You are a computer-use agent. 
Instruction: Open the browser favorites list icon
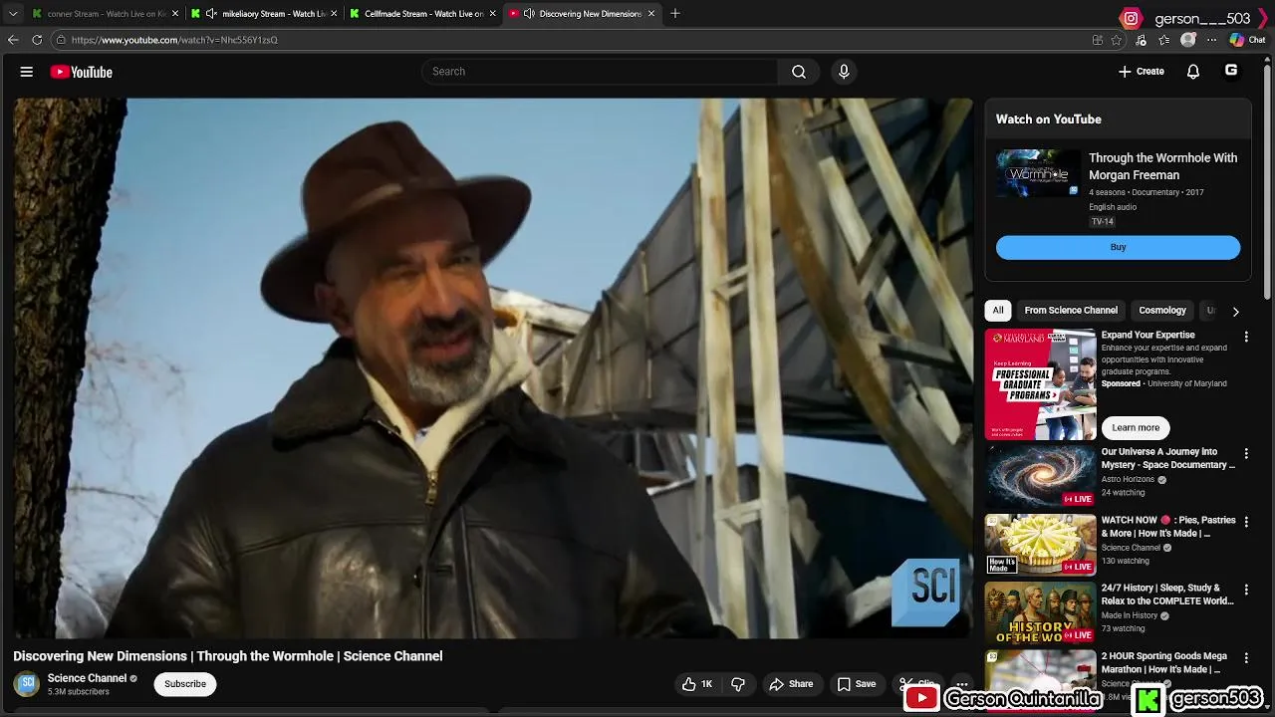pos(1164,40)
